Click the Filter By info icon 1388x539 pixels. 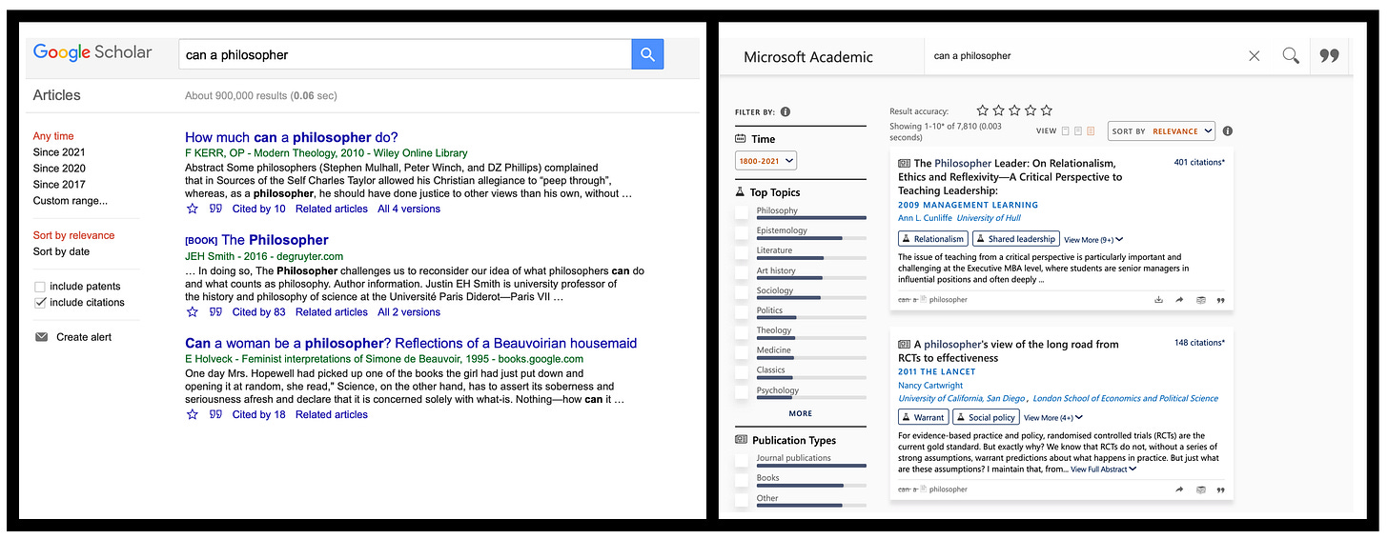point(786,111)
